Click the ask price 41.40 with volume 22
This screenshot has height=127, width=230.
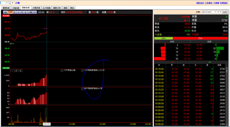pos(199,48)
